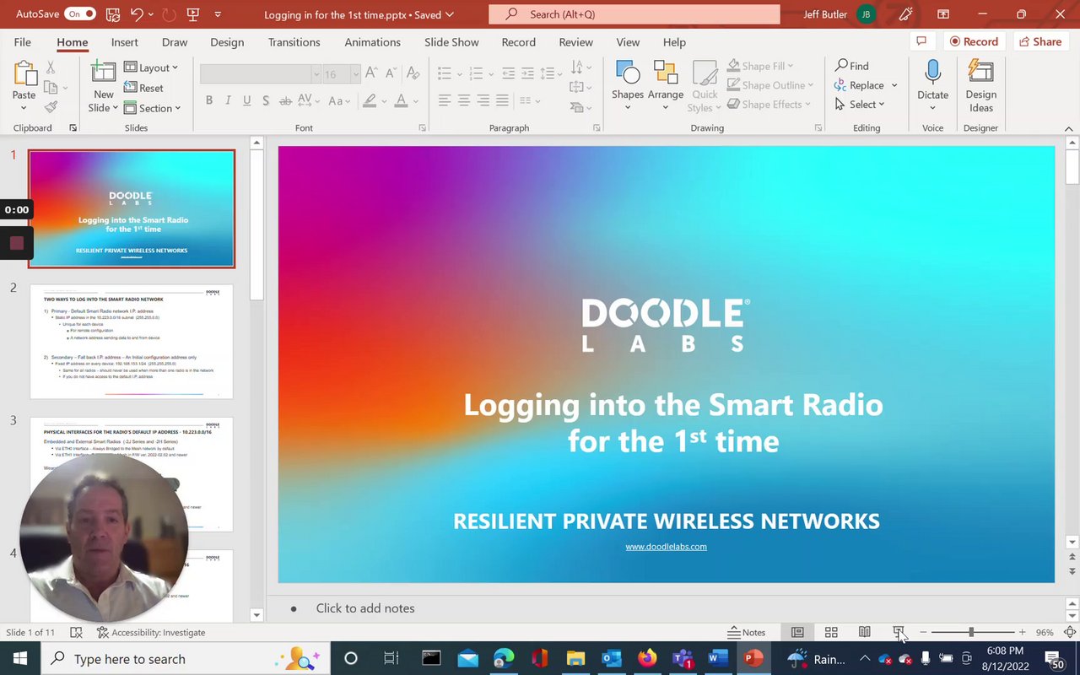Expand the Select dropdown in Editing
Viewport: 1080px width, 675px height.
[x=860, y=105]
